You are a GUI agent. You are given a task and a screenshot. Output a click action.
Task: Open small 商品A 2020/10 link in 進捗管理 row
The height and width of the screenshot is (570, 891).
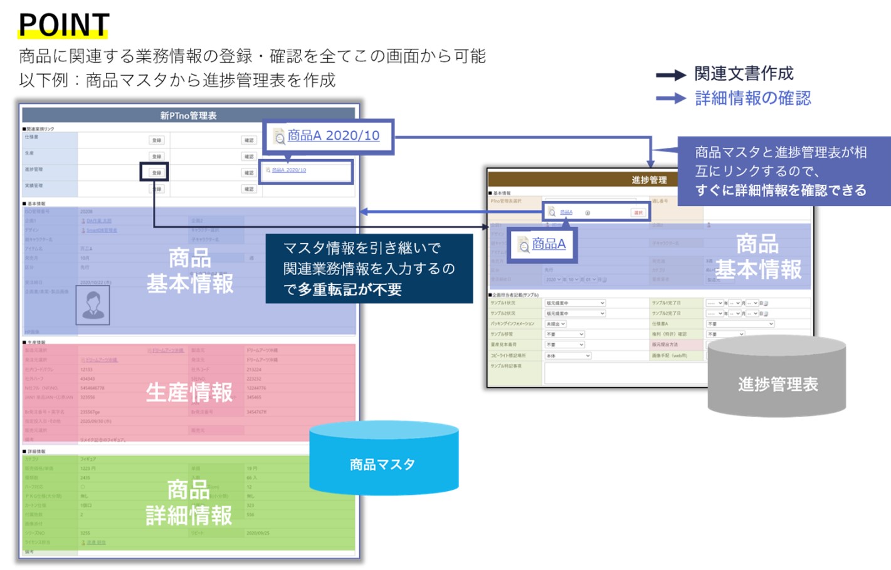[x=289, y=170]
